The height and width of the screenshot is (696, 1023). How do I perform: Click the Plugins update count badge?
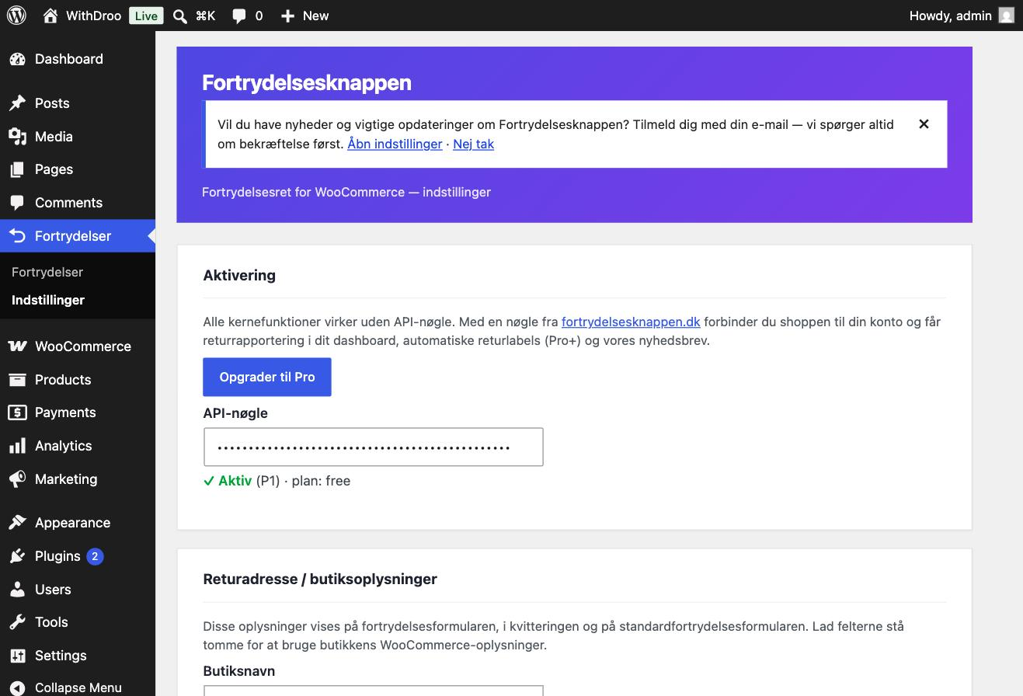click(x=95, y=556)
